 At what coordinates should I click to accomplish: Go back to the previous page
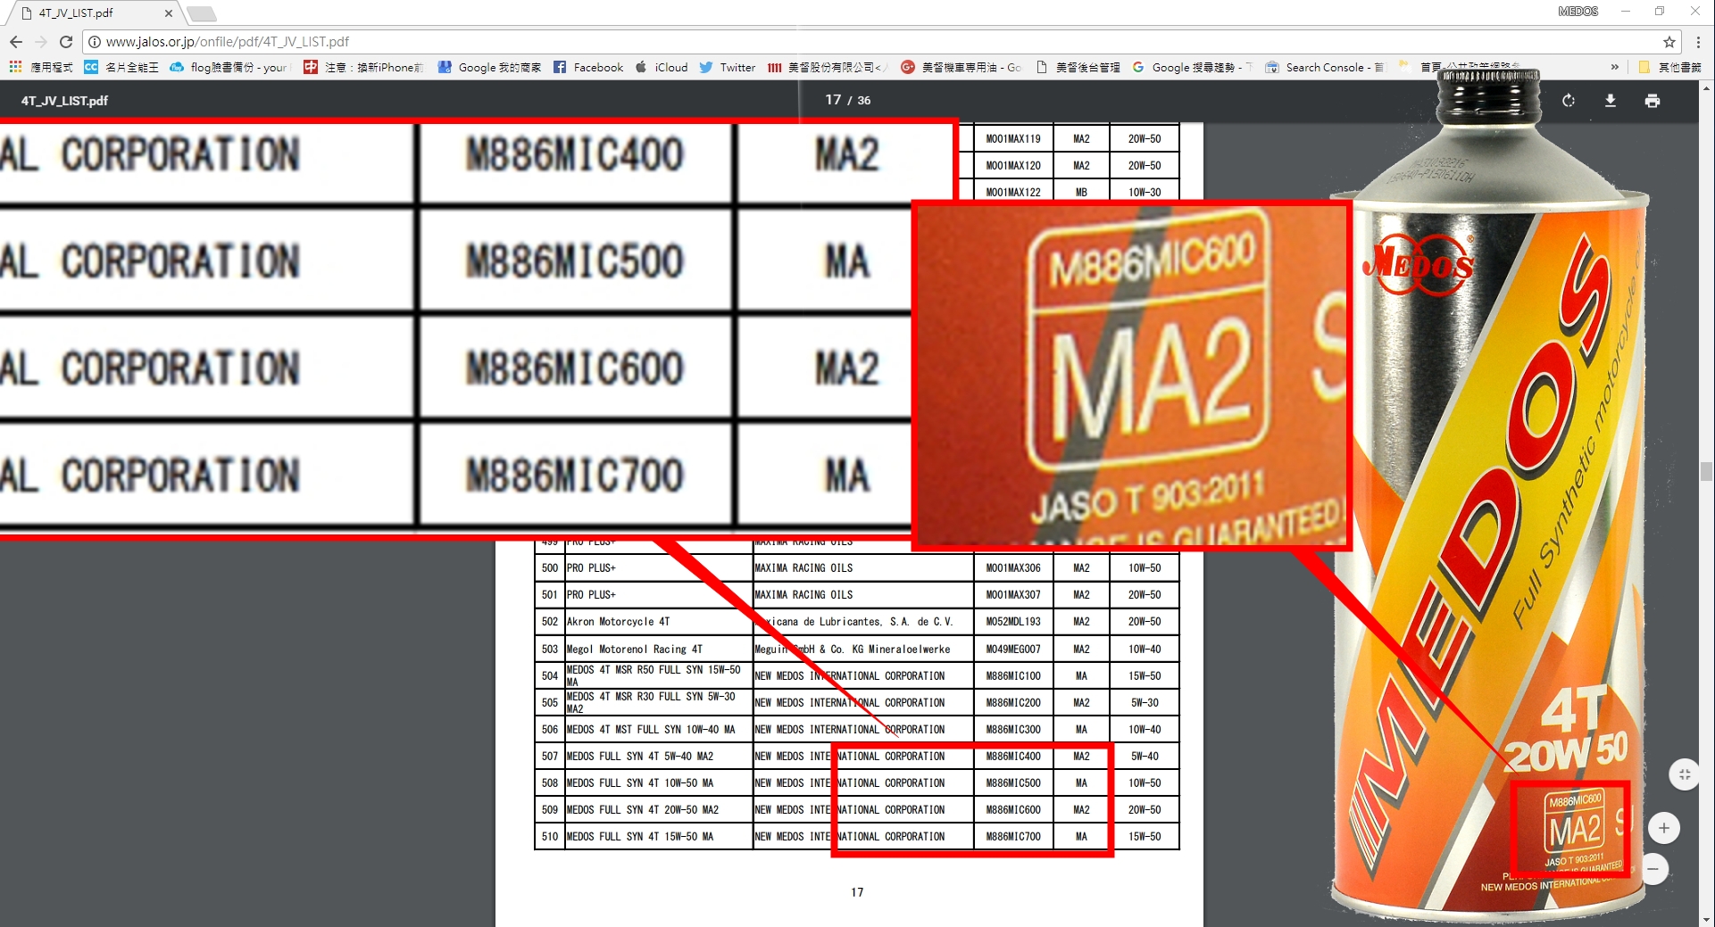tap(16, 42)
